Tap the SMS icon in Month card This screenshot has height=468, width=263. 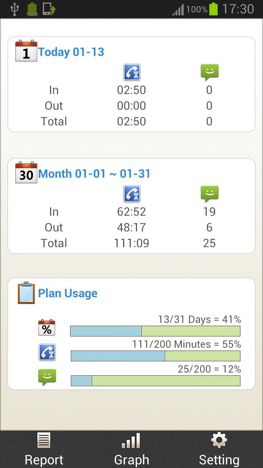[210, 194]
